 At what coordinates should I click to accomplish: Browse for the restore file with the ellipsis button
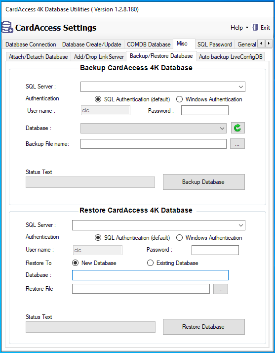(221, 289)
